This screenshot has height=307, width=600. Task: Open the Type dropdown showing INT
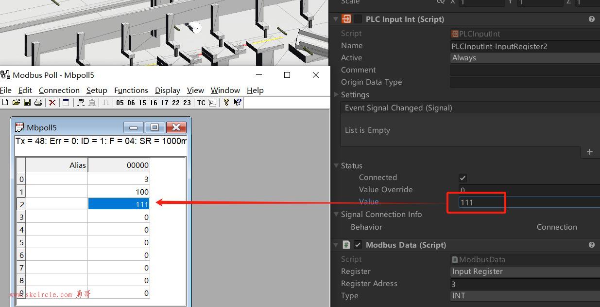tap(525, 296)
